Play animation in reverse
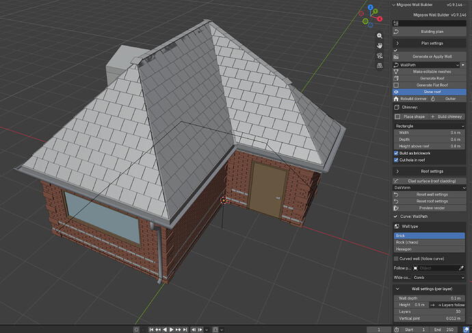The height and width of the screenshot is (333, 472). pyautogui.click(x=165, y=330)
